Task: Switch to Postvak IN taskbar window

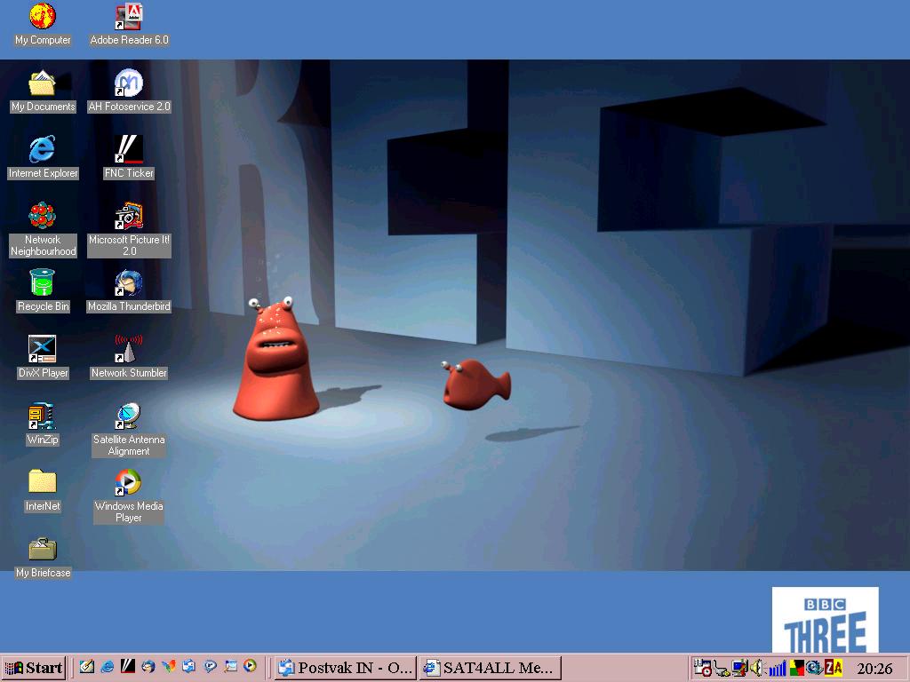Action: click(346, 668)
